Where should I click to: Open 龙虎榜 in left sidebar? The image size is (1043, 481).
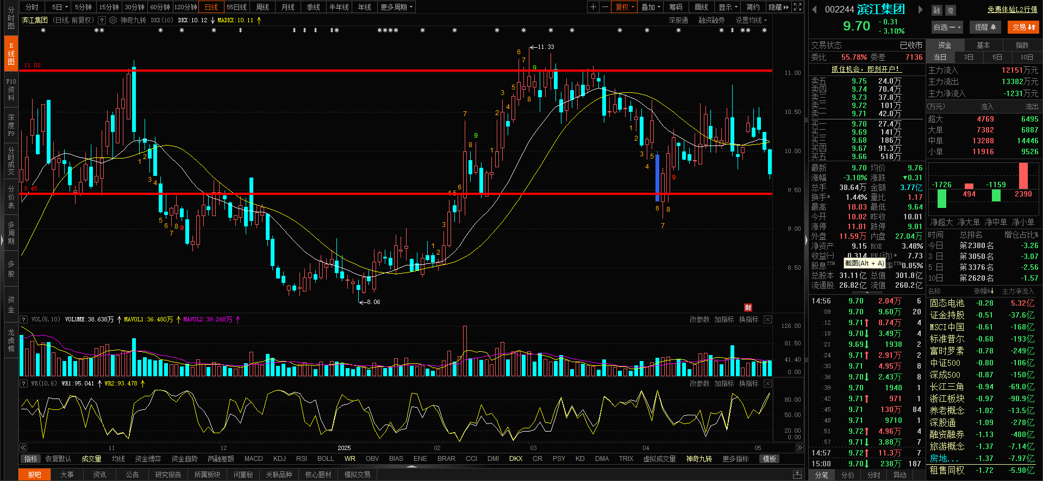(x=11, y=340)
